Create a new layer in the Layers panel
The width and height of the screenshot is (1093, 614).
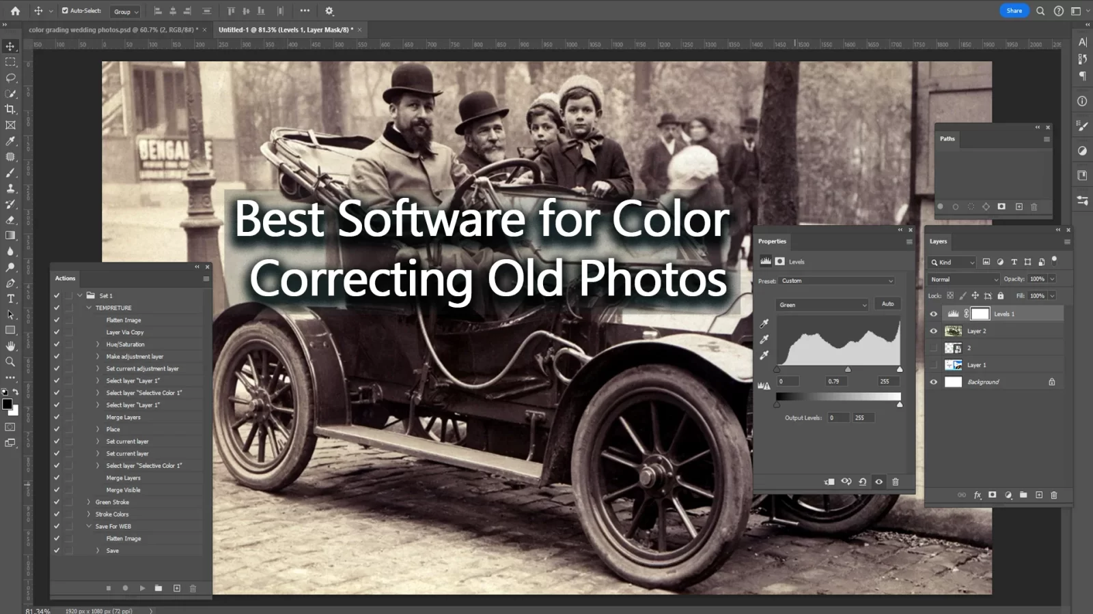click(1038, 495)
